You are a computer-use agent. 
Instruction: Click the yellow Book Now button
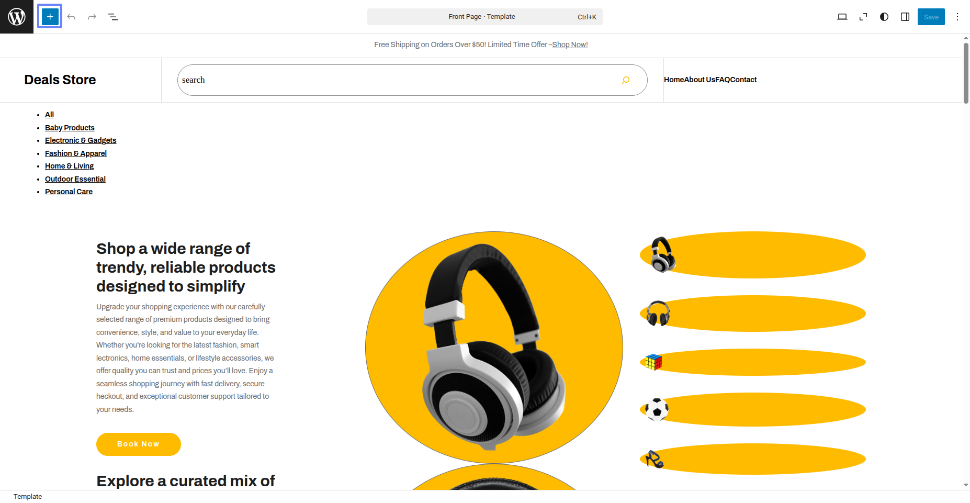pos(139,444)
